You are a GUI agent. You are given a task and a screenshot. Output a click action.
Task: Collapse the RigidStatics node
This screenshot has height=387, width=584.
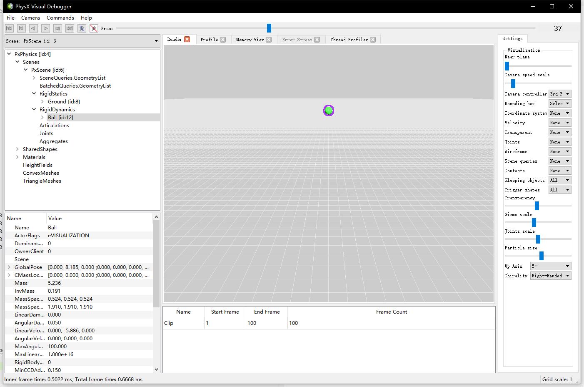click(x=34, y=93)
